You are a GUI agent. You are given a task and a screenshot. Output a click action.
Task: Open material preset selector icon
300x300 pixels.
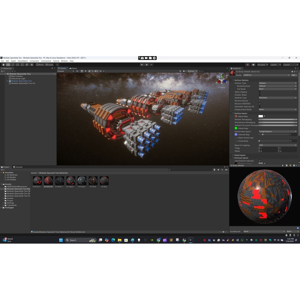[x=295, y=72]
